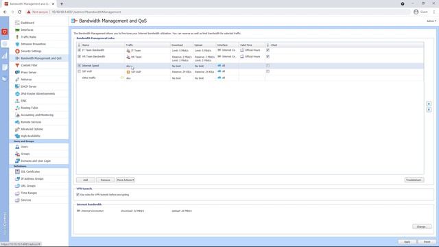Click the Change internet bandwidth button
Viewport: 439px width, 247px height.
[x=422, y=226]
